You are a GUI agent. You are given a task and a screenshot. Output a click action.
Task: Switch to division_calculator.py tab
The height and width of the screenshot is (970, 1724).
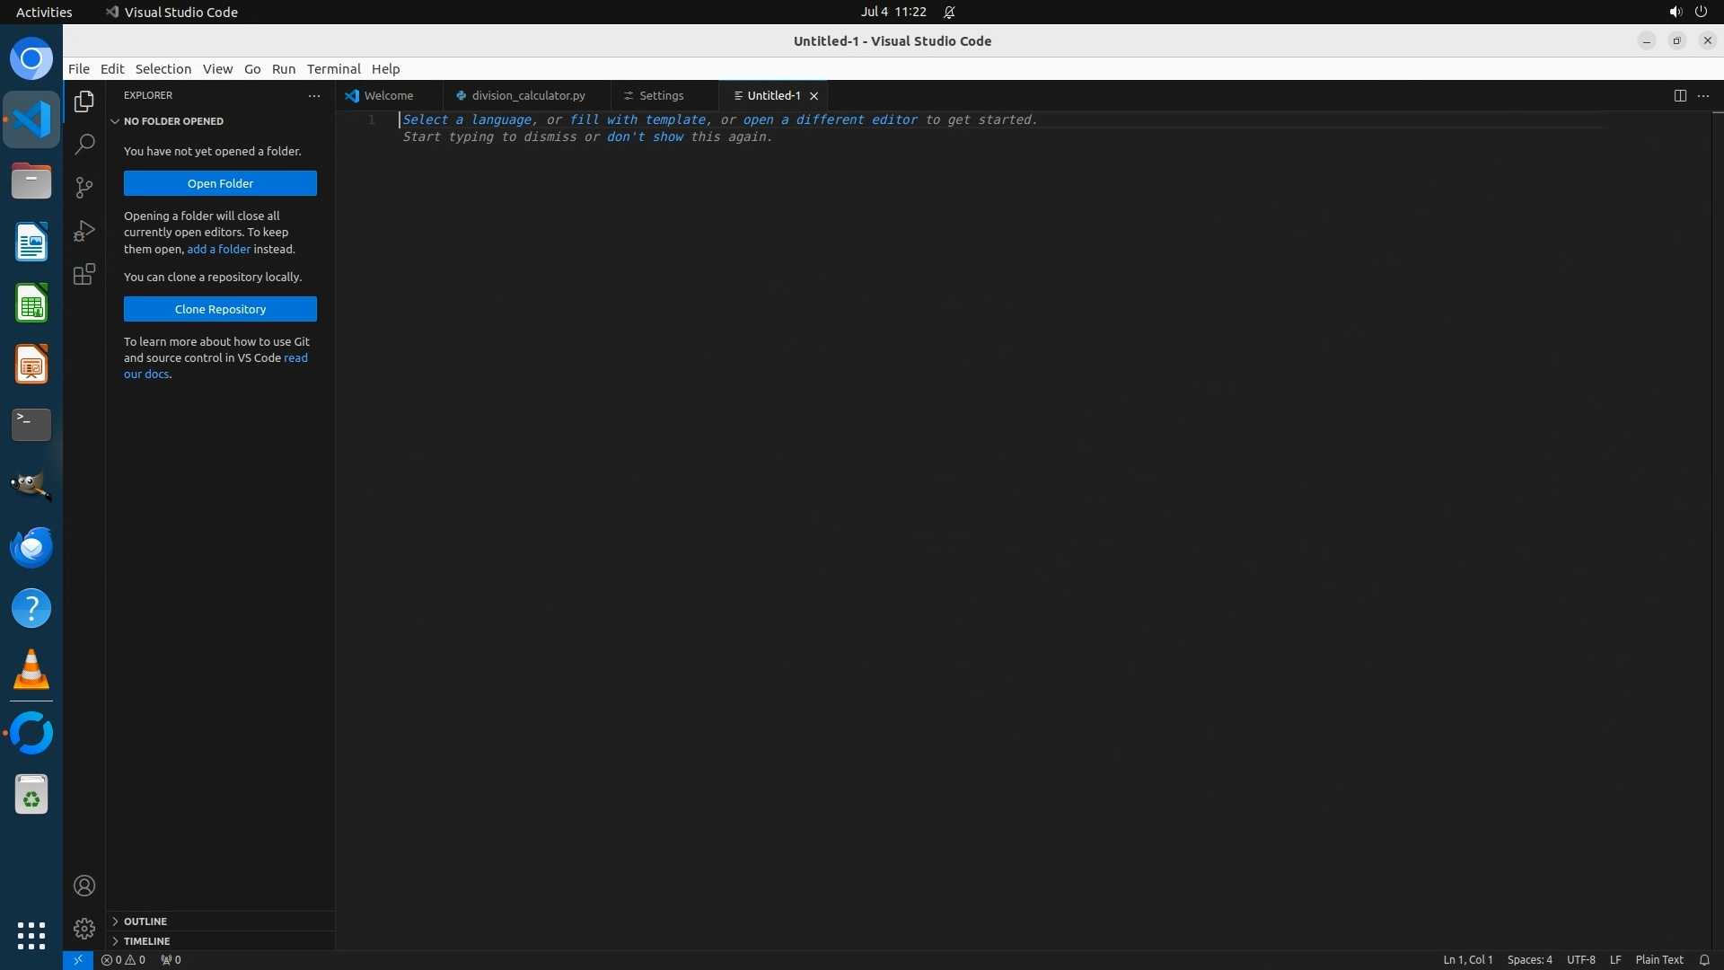pyautogui.click(x=528, y=95)
